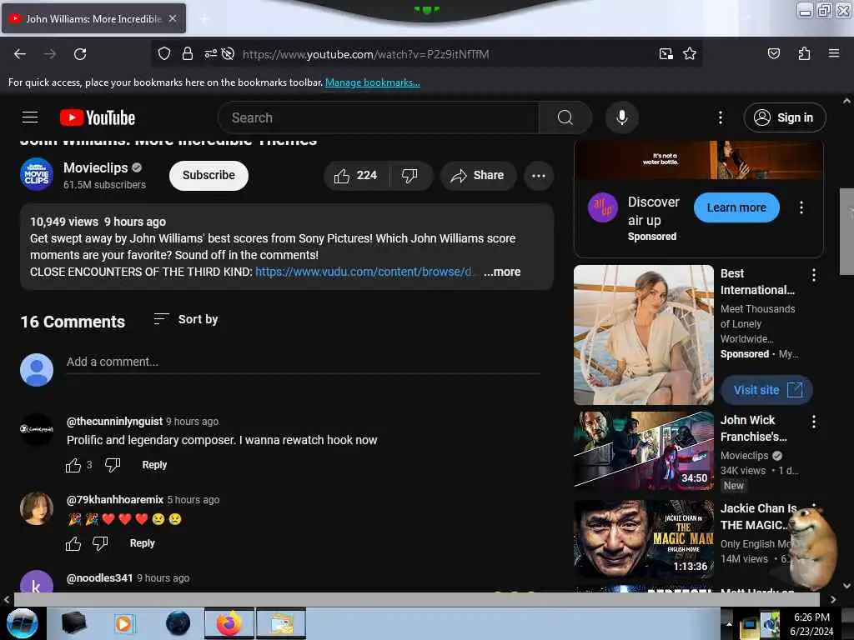The height and width of the screenshot is (640, 854).
Task: Dislike the Movieclips video
Action: pos(409,175)
